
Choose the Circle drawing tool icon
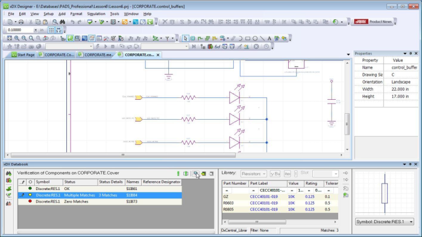(255, 38)
